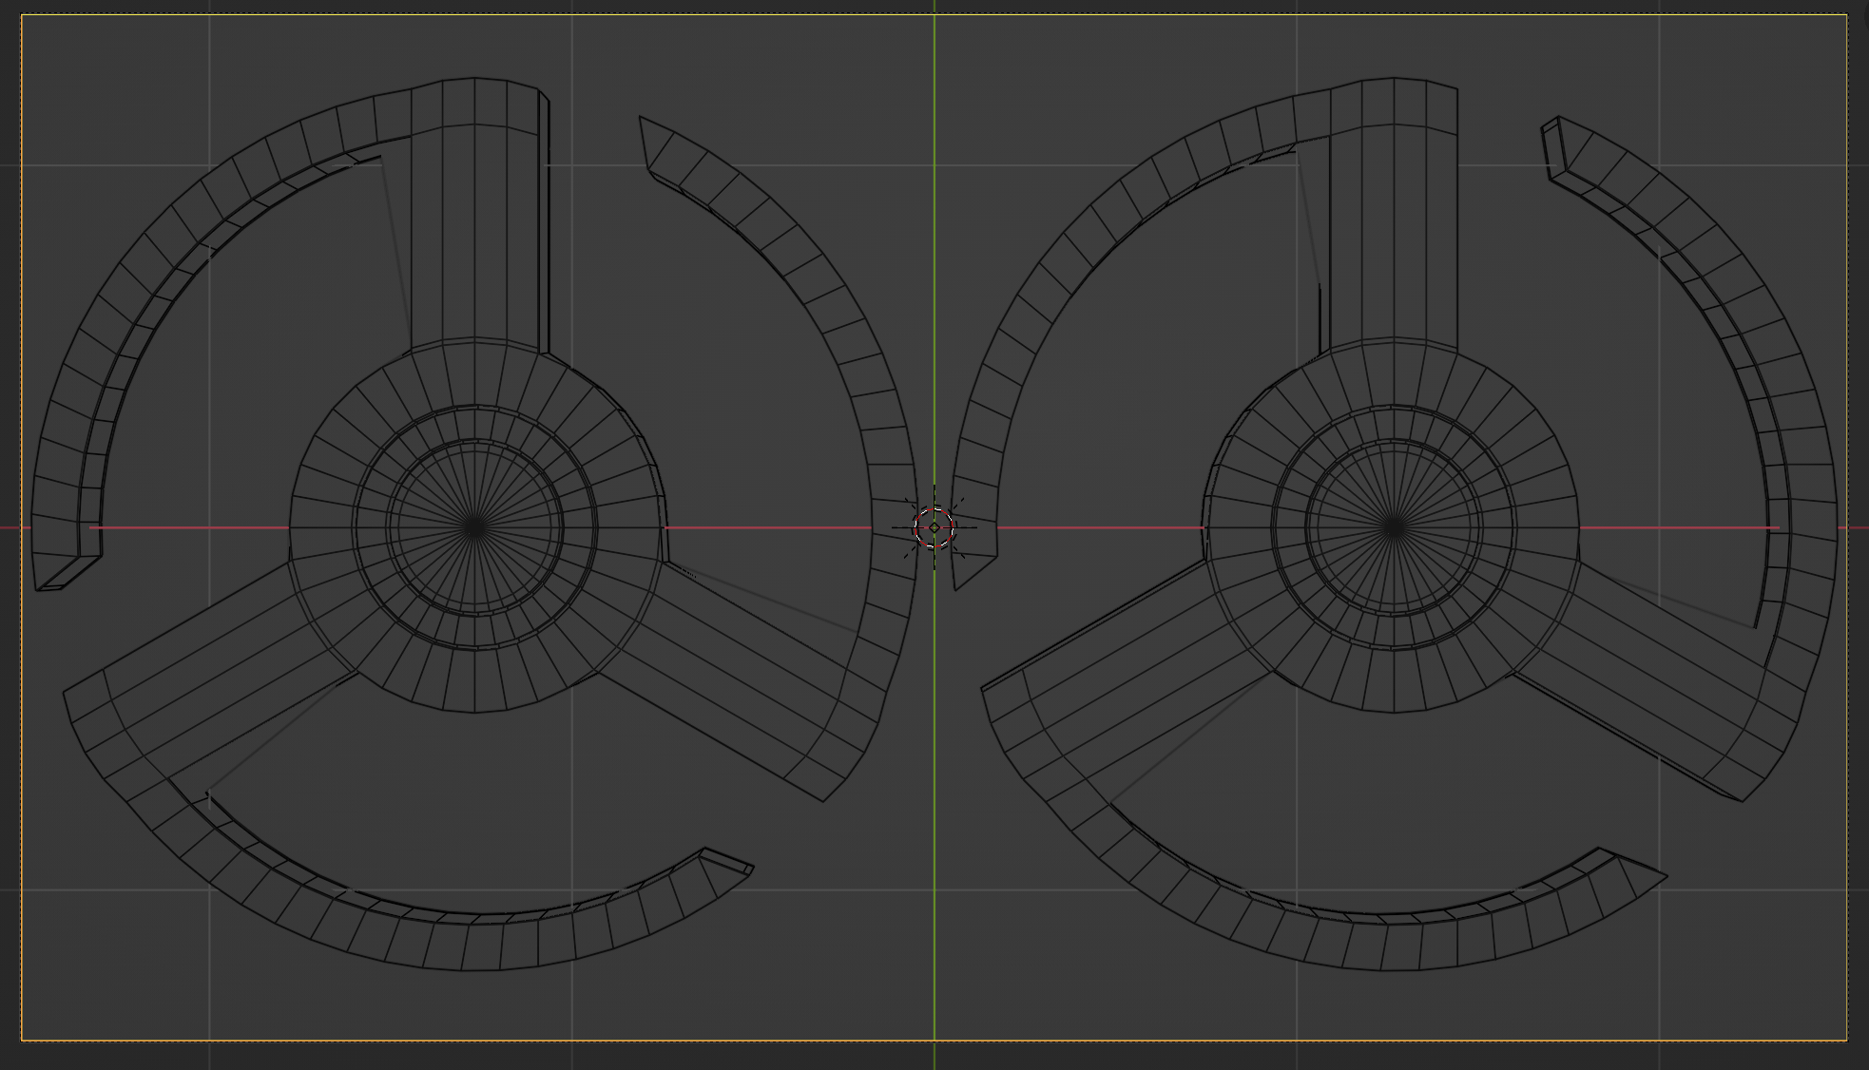This screenshot has width=1869, height=1070.
Task: Click the 3D cursor at scene center
Action: [934, 527]
